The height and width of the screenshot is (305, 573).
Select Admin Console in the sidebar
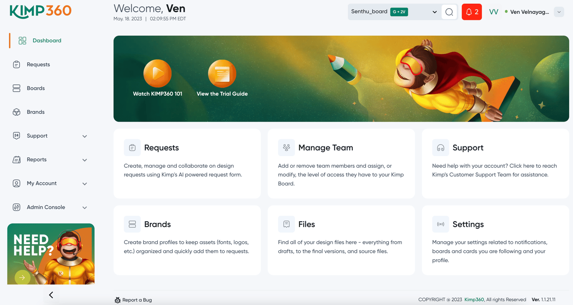pyautogui.click(x=46, y=207)
